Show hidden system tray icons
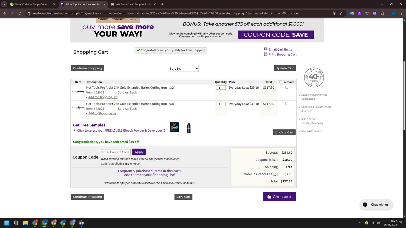This screenshot has height=228, width=406. click(x=360, y=223)
